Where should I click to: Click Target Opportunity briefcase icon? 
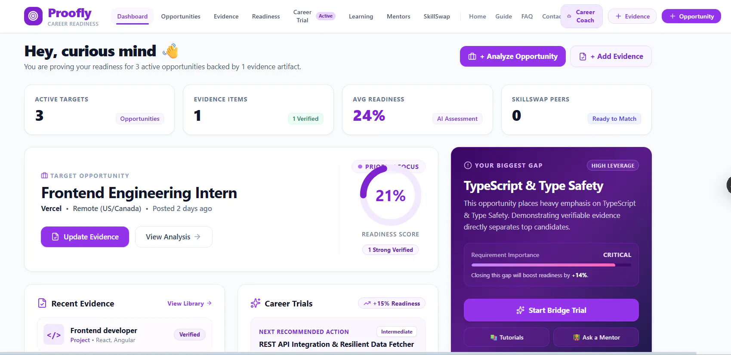(x=44, y=175)
